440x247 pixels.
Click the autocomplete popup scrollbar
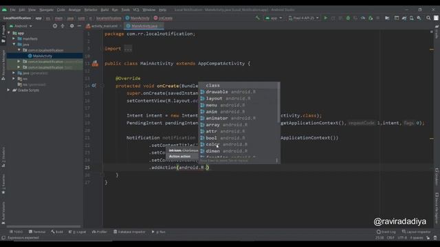tap(278, 102)
